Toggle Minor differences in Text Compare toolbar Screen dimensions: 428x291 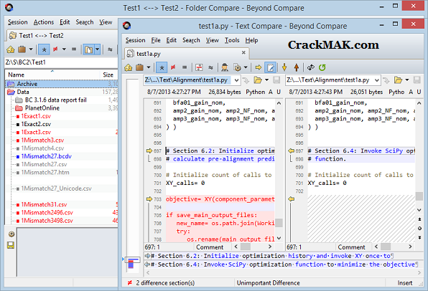pyautogui.click(x=210, y=67)
